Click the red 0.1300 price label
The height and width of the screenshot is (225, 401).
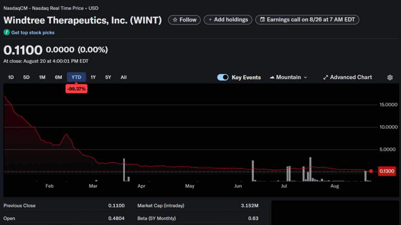[387, 171]
